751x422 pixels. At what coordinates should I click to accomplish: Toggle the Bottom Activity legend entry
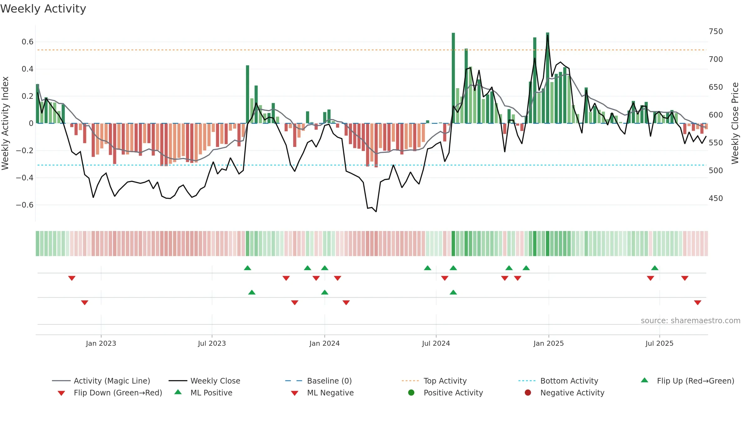[x=558, y=381]
